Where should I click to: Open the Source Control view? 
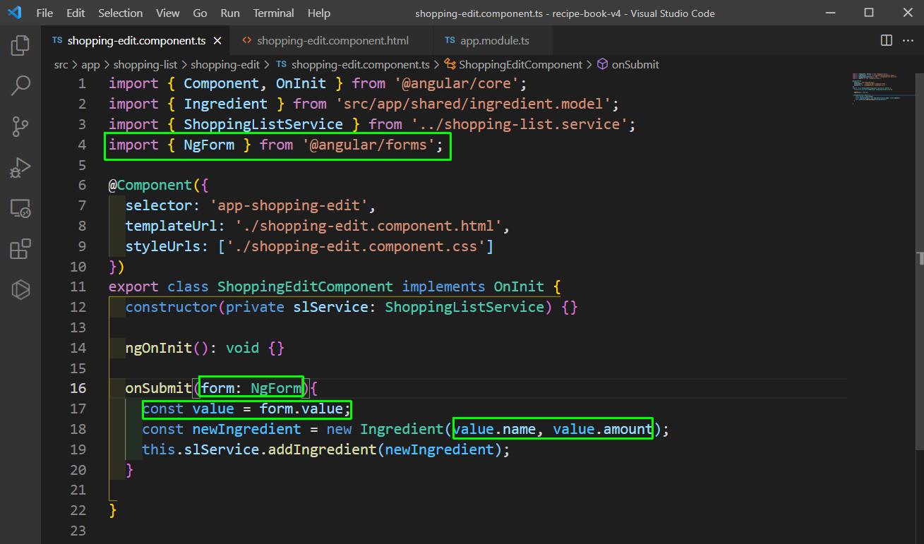click(x=20, y=127)
